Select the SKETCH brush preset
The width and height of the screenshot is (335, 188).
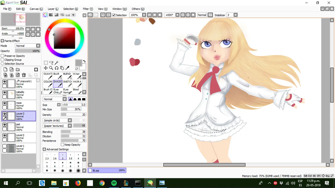pyautogui.click(x=68, y=84)
